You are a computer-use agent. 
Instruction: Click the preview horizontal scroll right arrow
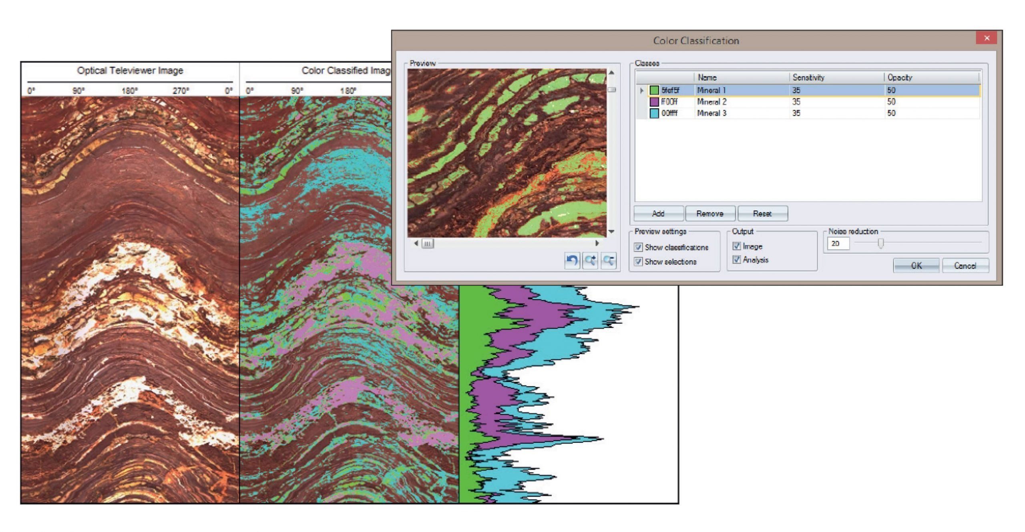pyautogui.click(x=597, y=243)
